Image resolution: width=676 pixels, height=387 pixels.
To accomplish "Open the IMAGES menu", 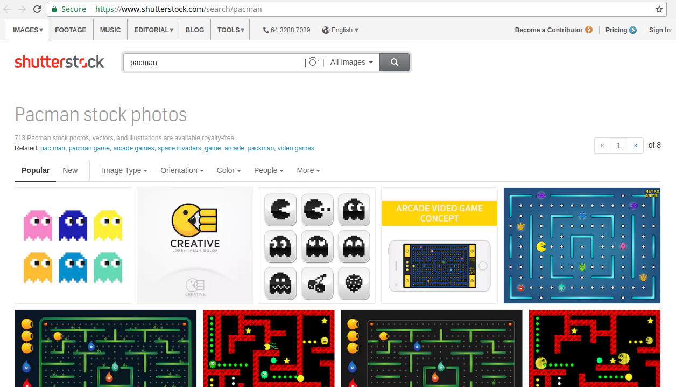I will click(x=28, y=30).
